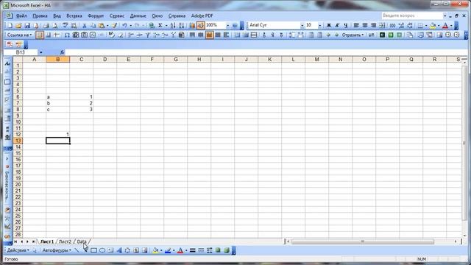Expand the Borders dropdown arrow
Screen dimensions: 471x265
pyautogui.click(x=426, y=26)
